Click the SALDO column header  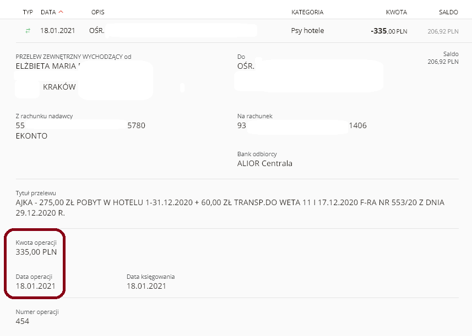pos(448,12)
